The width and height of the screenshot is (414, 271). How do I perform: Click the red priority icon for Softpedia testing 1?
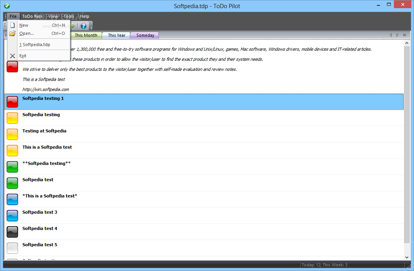[12, 102]
